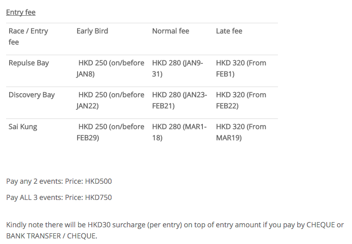
Task: Select the Repulse Bay row label
Action: click(x=29, y=63)
